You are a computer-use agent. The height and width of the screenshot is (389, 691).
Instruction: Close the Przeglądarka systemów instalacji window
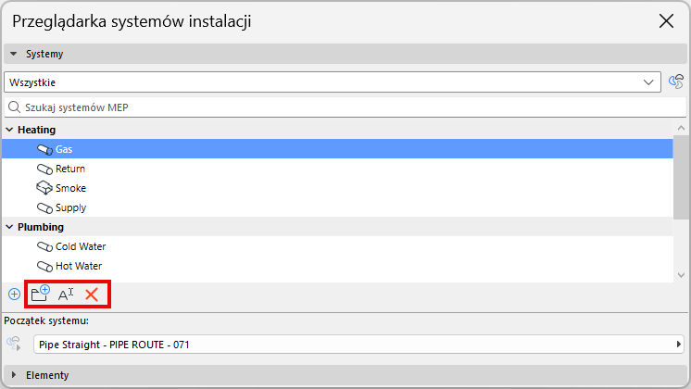point(665,20)
